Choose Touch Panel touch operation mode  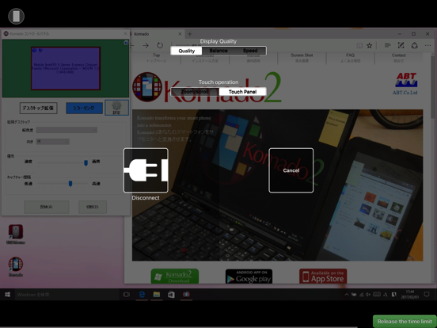click(x=242, y=92)
